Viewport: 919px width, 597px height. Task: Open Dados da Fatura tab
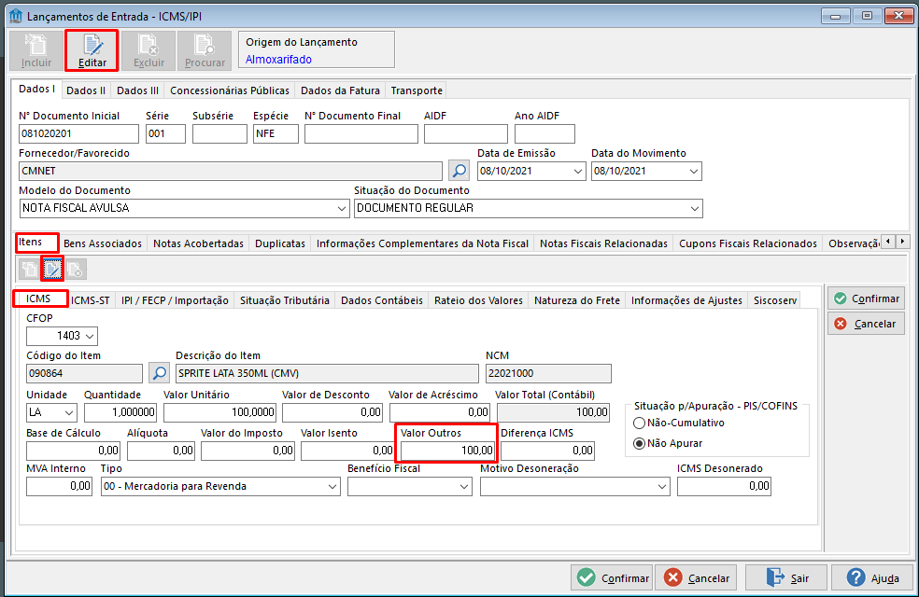[x=341, y=90]
